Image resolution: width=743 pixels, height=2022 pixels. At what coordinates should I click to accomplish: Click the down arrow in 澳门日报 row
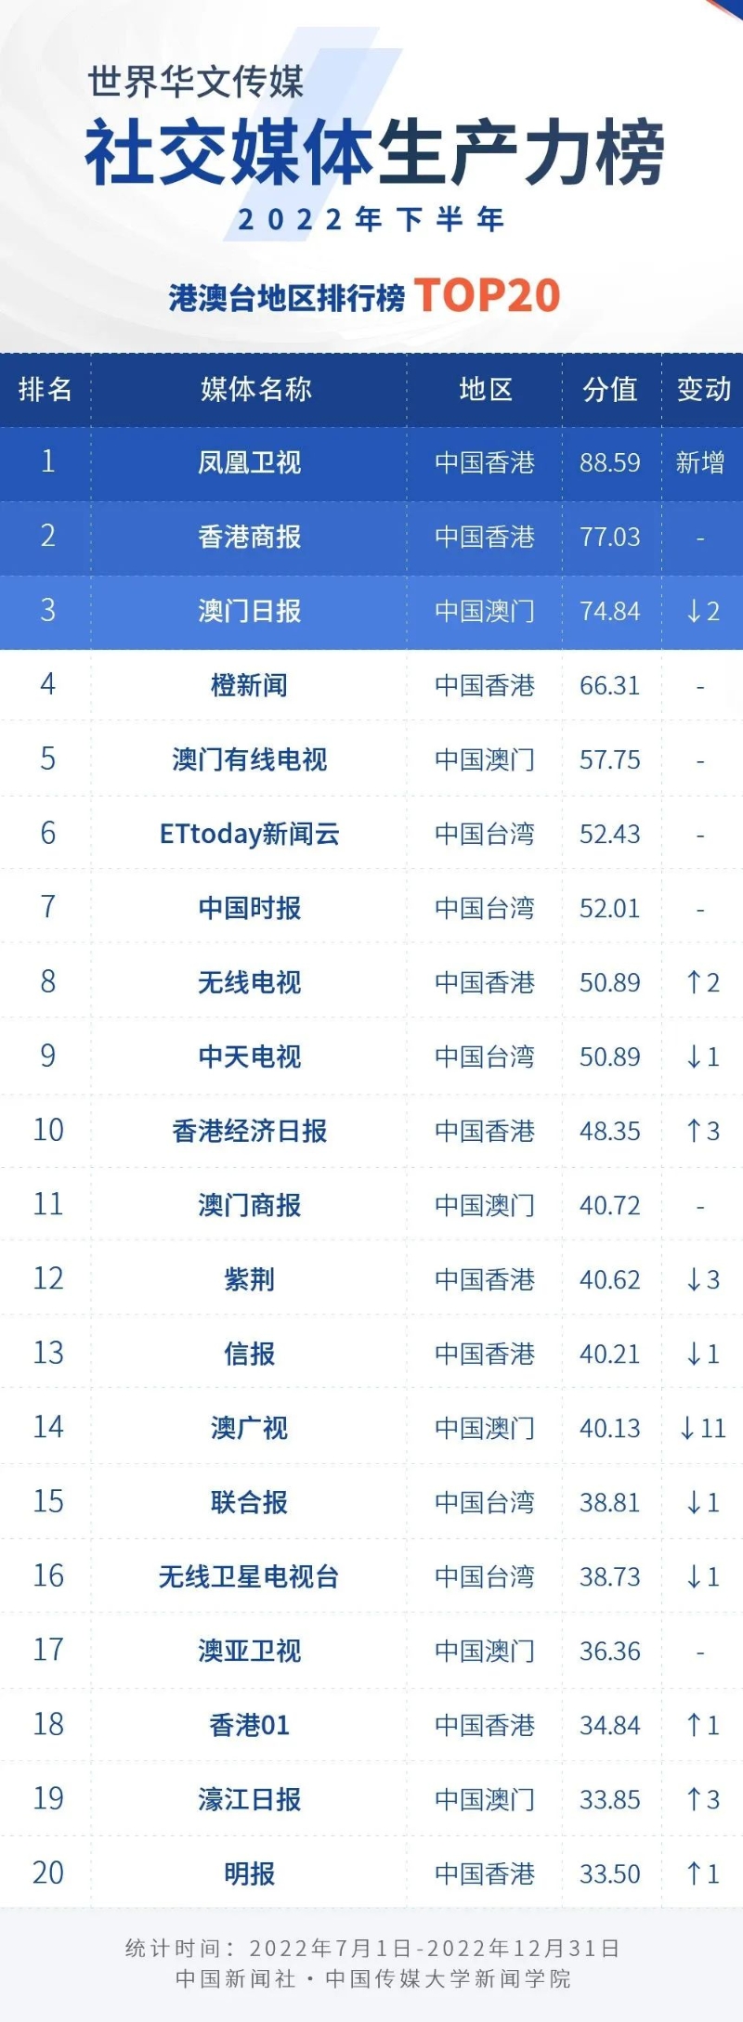coord(693,611)
